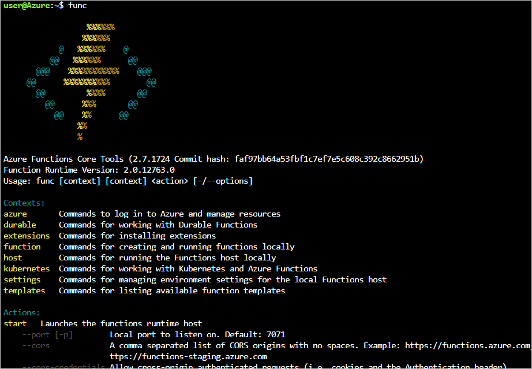This screenshot has height=369, width=532.
Task: Click the 'durable' context name
Action: tap(20, 225)
